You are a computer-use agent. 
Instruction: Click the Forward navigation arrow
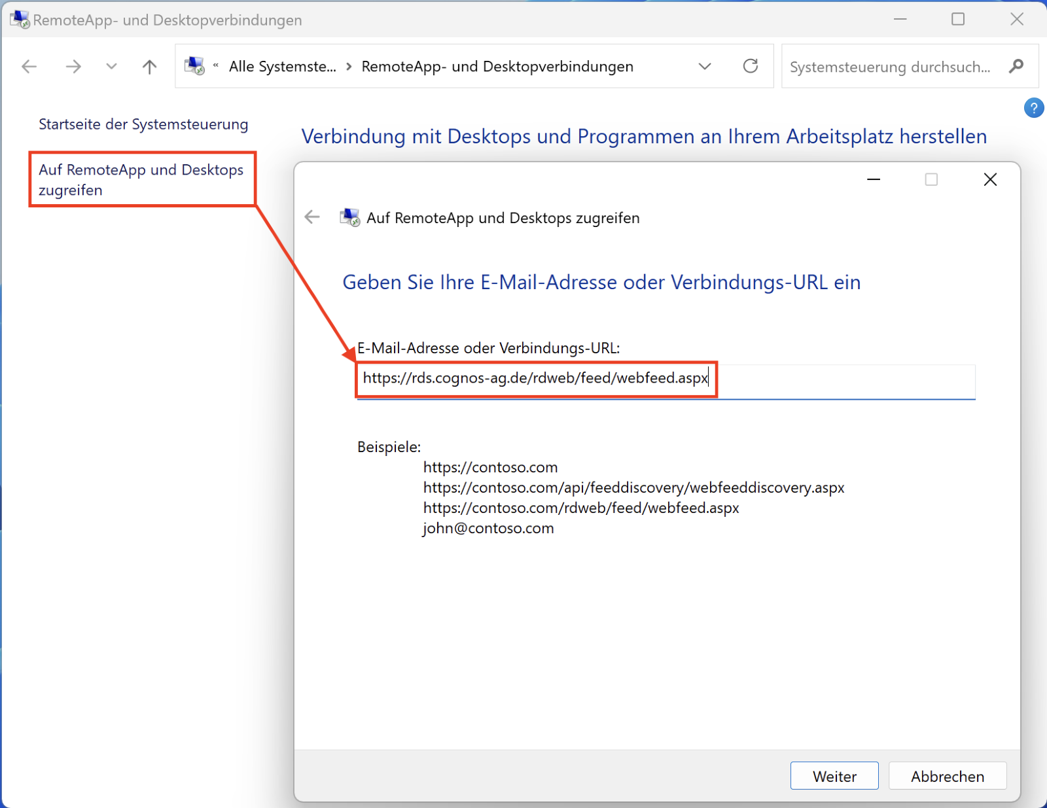[73, 66]
